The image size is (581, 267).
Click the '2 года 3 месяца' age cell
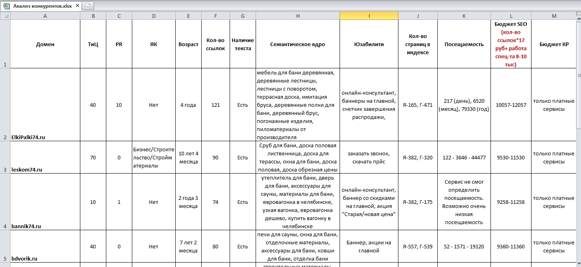coord(188,202)
